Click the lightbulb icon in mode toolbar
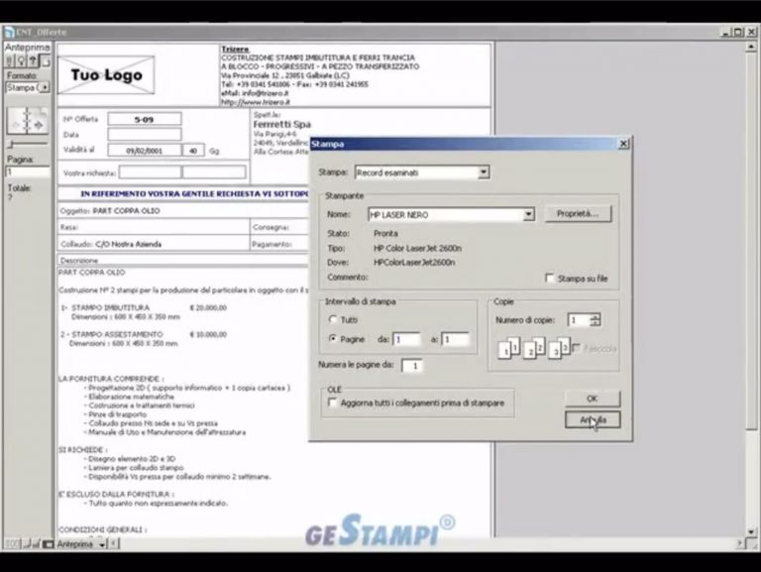The height and width of the screenshot is (572, 761). pyautogui.click(x=22, y=61)
